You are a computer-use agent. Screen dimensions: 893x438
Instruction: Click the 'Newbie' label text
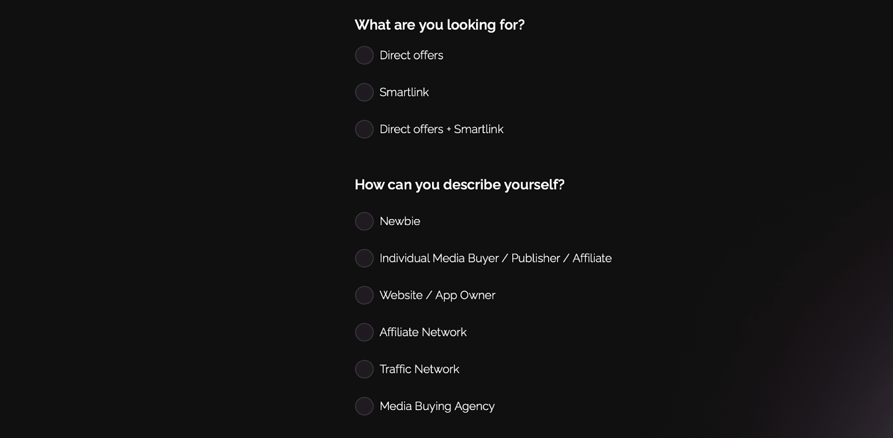[x=400, y=221]
